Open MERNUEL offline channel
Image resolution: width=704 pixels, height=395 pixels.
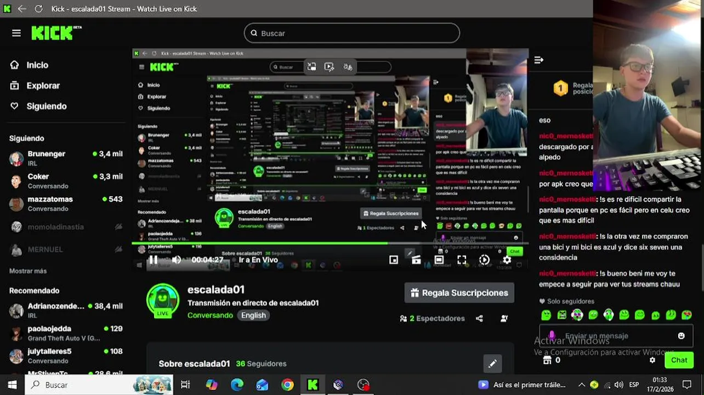pos(66,249)
